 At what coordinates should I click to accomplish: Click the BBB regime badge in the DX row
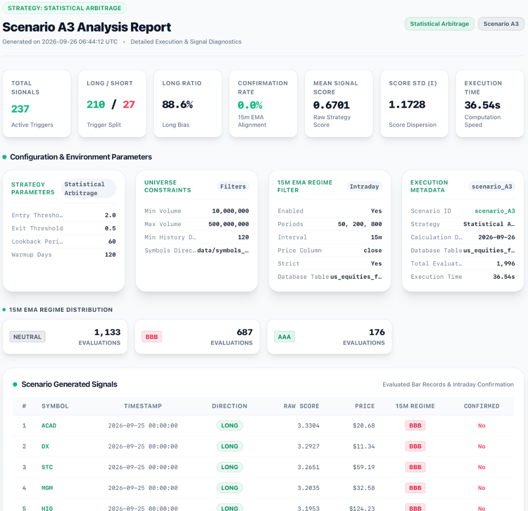[415, 446]
